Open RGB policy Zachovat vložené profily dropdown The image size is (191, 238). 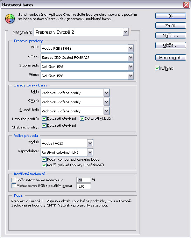click(75, 93)
